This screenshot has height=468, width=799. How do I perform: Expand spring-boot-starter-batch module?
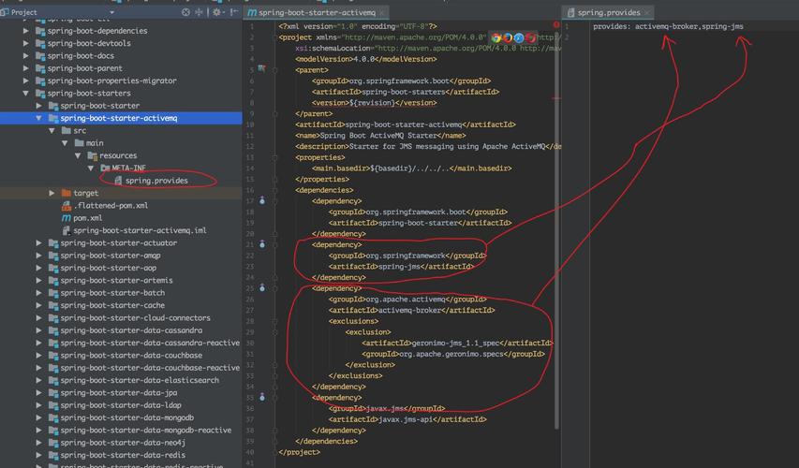[x=38, y=293]
